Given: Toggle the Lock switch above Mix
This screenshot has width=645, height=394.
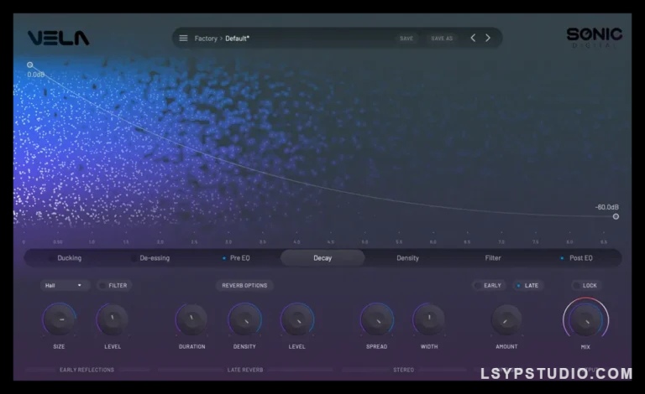Looking at the screenshot, I should pyautogui.click(x=585, y=285).
